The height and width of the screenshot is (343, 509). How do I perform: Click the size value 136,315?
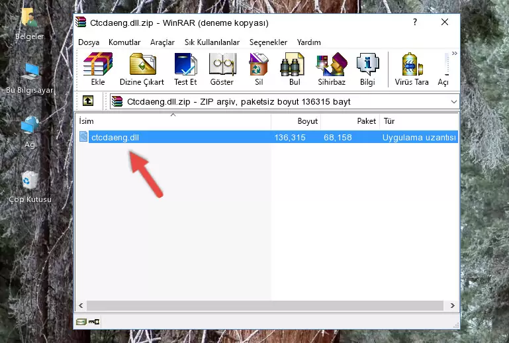(290, 137)
